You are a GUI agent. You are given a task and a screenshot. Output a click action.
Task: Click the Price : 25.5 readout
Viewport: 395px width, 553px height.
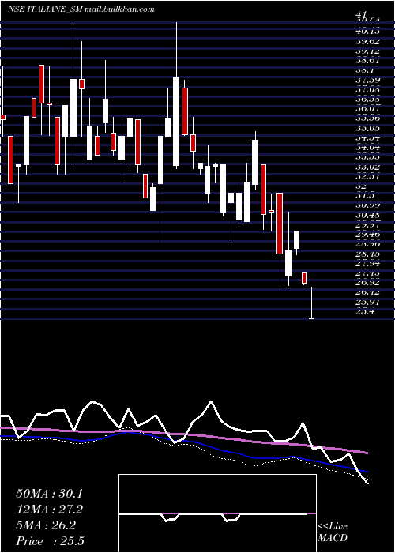50,540
